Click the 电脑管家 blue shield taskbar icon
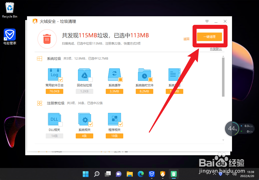The image size is (259, 180). 152,174
